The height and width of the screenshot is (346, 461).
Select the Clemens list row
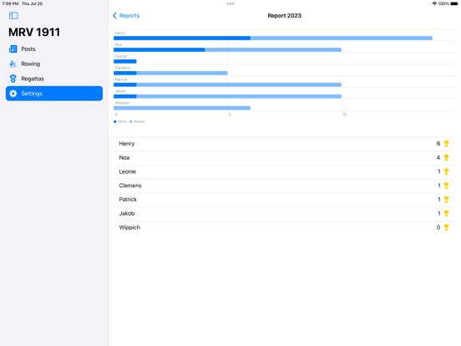click(x=284, y=186)
